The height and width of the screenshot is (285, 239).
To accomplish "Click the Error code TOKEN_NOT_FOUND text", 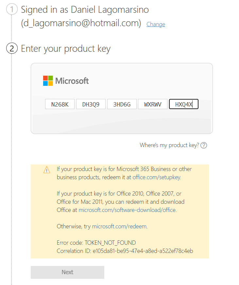I will [x=96, y=243].
